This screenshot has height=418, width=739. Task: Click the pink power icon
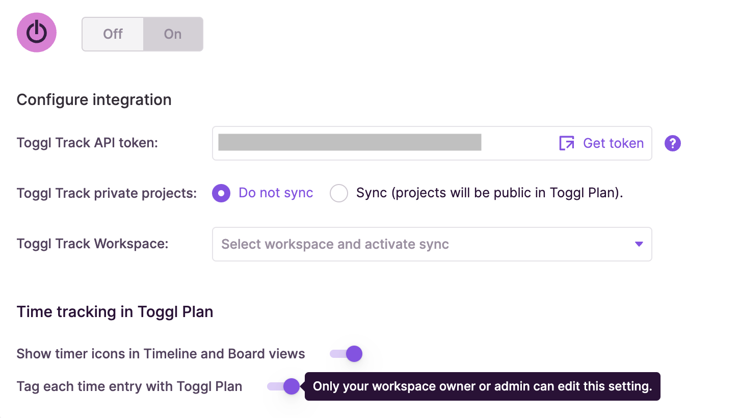click(37, 33)
